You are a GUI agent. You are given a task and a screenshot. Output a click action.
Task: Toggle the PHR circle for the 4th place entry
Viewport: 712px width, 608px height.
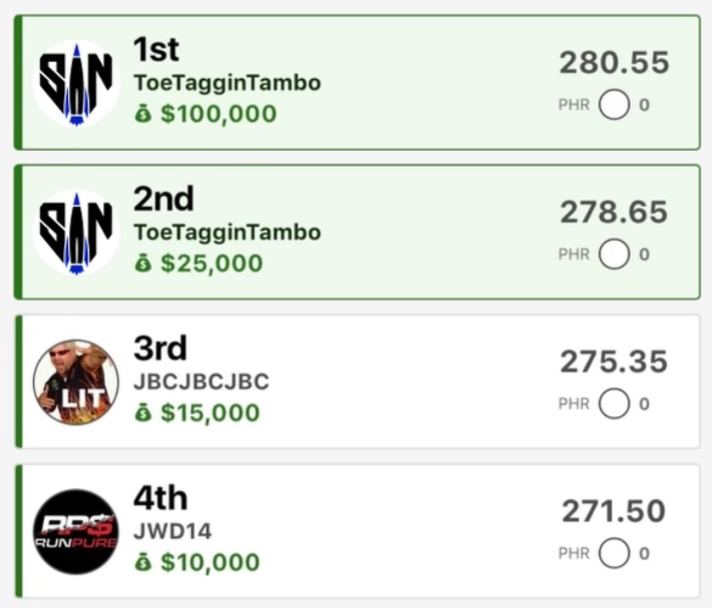tap(614, 554)
